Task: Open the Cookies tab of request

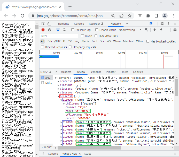Action: [x=138, y=72]
